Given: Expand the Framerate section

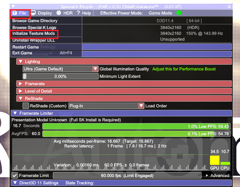Looking at the screenshot, I should (x=124, y=84).
